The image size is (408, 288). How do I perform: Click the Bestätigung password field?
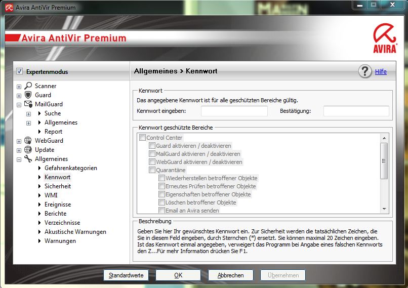pos(356,111)
